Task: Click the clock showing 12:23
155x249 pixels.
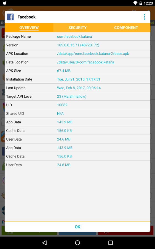Action: pyautogui.click(x=148, y=3)
